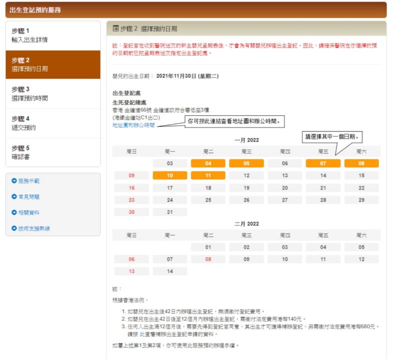400x359 pixels.
Task: Select 步驟 3 選擇預約時間 in sidebar
Action: tap(52, 94)
